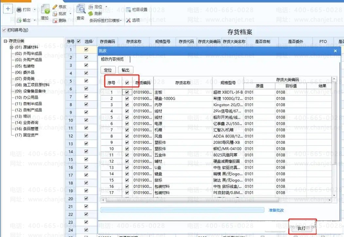Image resolution: width=344 pixels, height=237 pixels.
Task: Expand the (01) 原辅材料 tree node
Action: point(11,47)
